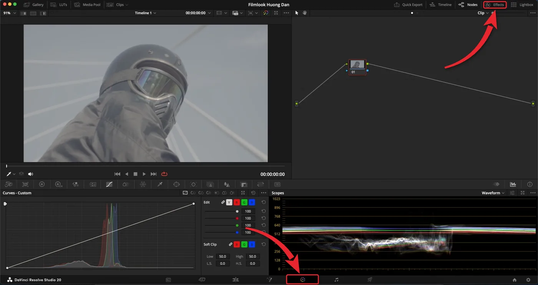Screen dimensions: 538x285
Task: Toggle the Y luminance curve channel
Action: click(229, 202)
